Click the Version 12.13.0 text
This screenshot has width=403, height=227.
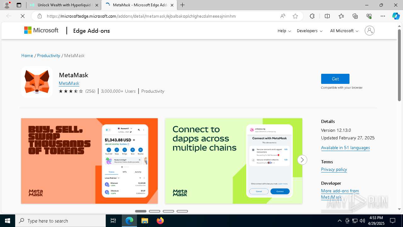(336, 130)
